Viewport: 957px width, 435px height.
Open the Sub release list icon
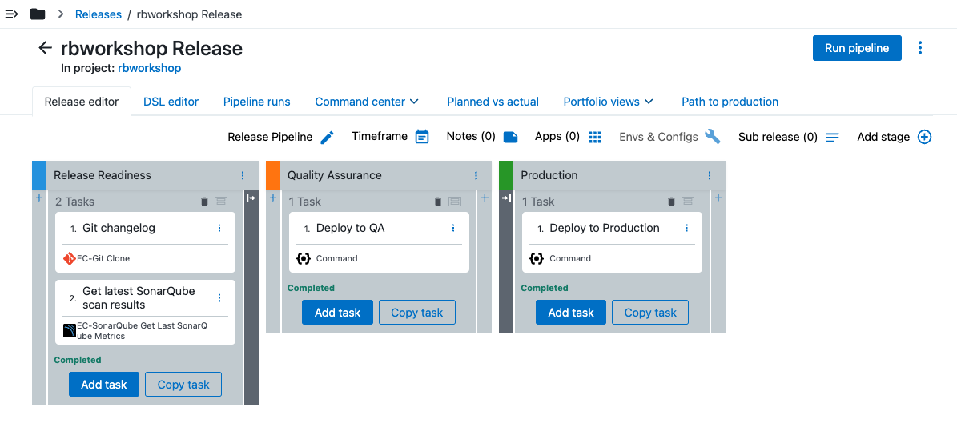pos(832,138)
